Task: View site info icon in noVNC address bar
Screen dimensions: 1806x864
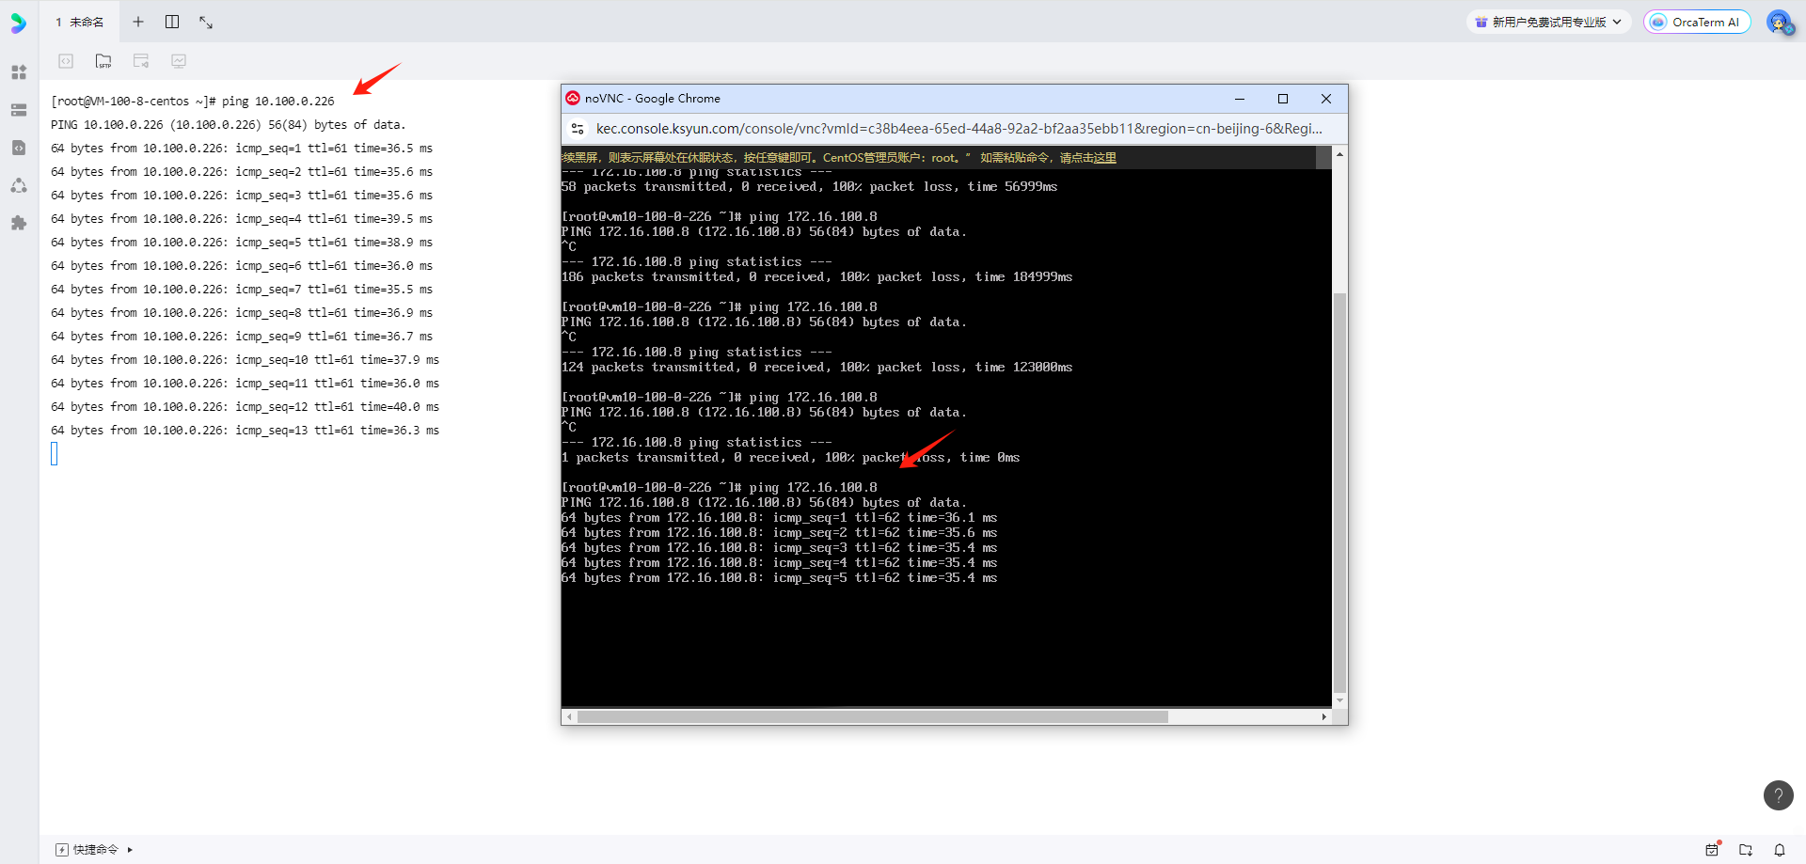Action: point(578,129)
